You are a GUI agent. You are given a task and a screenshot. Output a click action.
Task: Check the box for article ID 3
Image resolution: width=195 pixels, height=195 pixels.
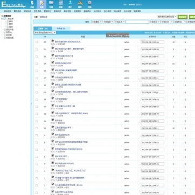37,178
